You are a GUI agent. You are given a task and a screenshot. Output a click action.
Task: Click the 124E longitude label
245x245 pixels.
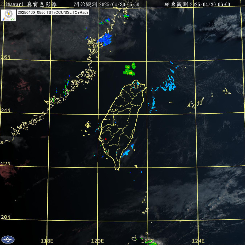[x=198, y=241]
